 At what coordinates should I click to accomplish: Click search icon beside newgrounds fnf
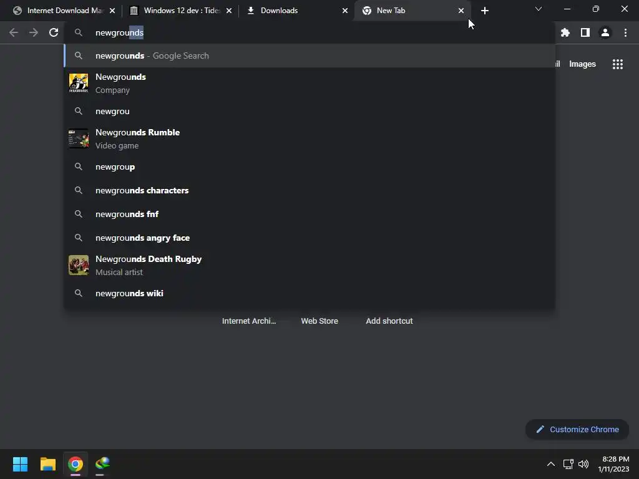(x=79, y=214)
